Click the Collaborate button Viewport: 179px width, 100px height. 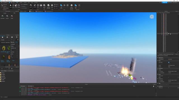[x=165, y=2]
